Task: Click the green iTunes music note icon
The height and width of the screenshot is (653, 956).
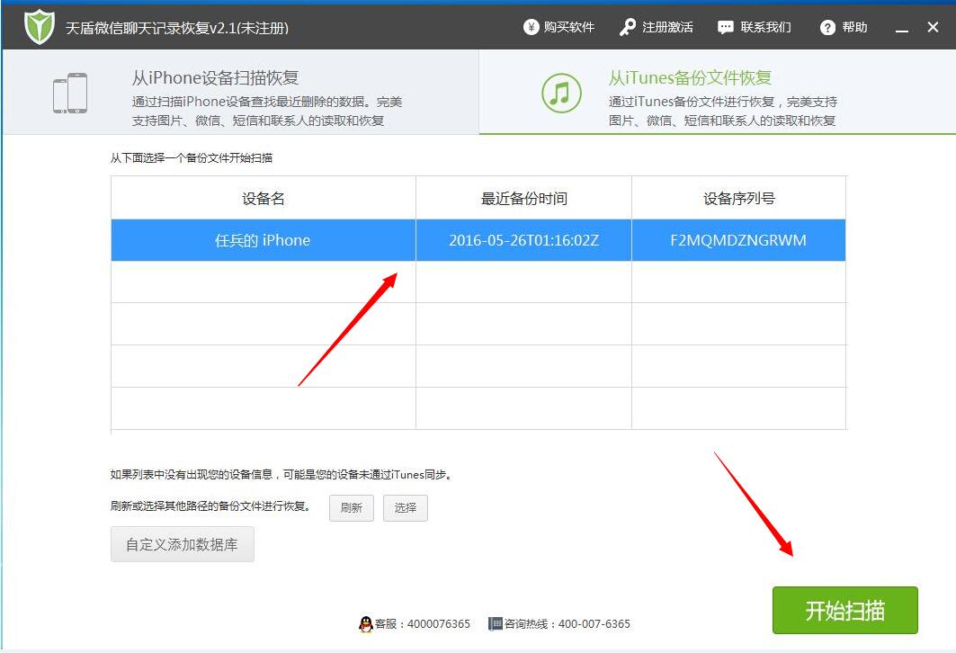Action: 560,94
